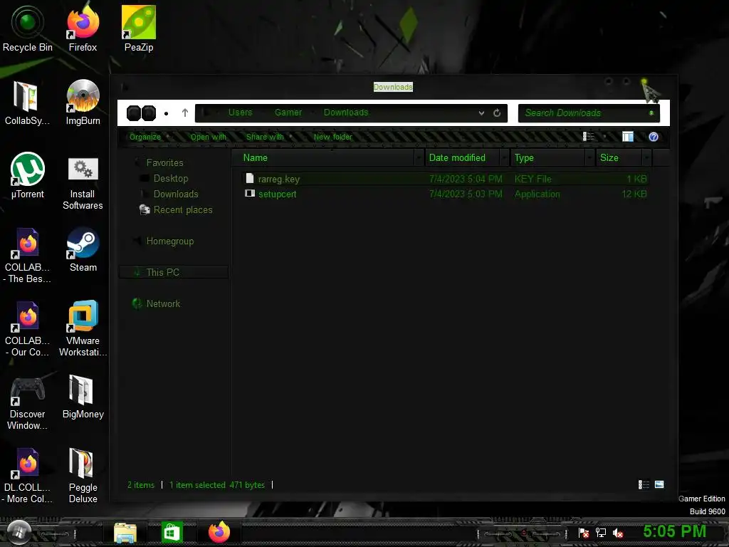
Task: Click the Forward navigation button
Action: pyautogui.click(x=149, y=113)
